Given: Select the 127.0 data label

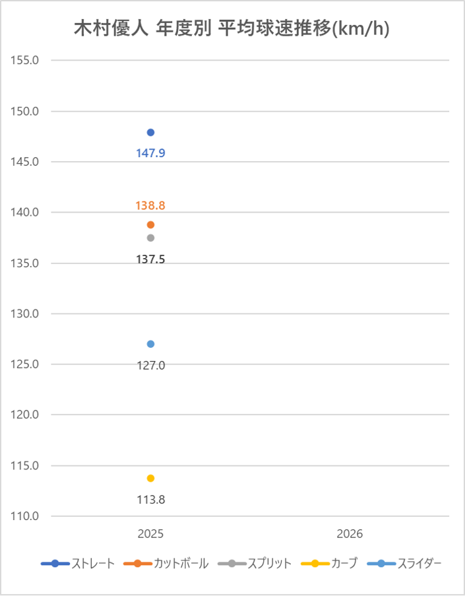Looking at the screenshot, I should click(x=151, y=366).
